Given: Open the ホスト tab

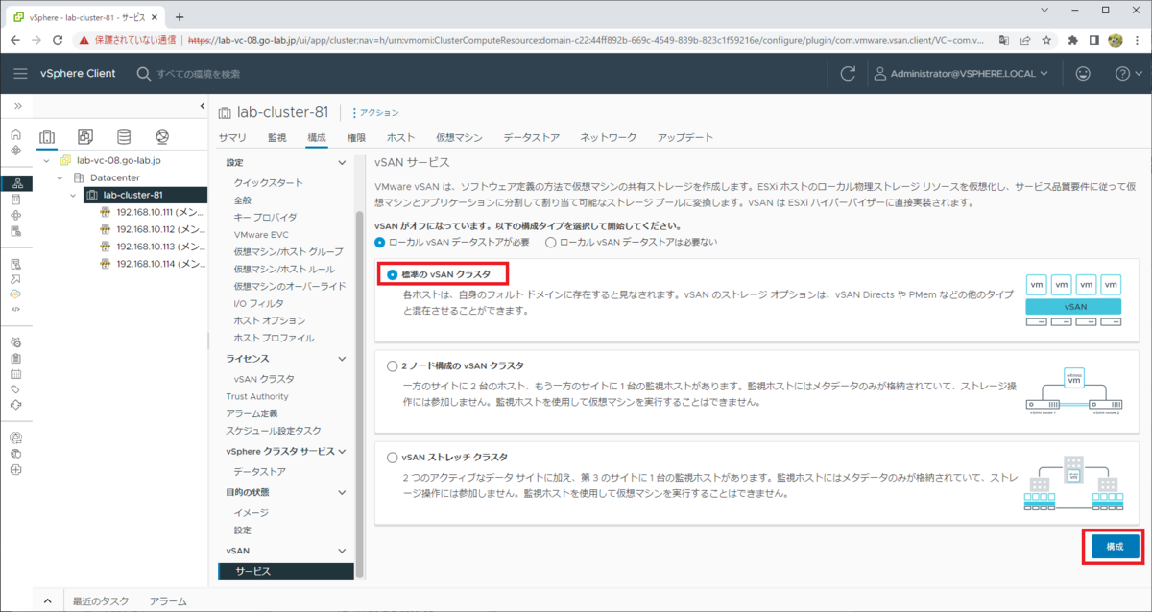Looking at the screenshot, I should pos(401,137).
